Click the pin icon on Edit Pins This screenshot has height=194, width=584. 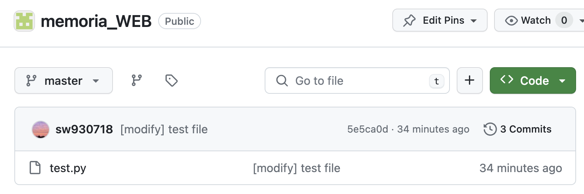coord(409,20)
